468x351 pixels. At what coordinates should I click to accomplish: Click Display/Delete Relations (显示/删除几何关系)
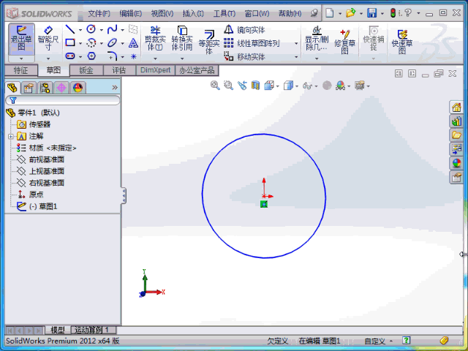click(317, 38)
